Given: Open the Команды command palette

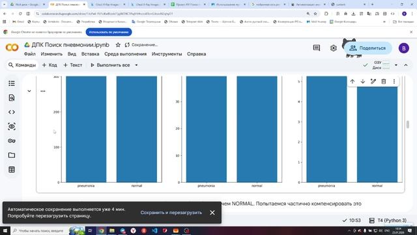Looking at the screenshot, I should 22,65.
